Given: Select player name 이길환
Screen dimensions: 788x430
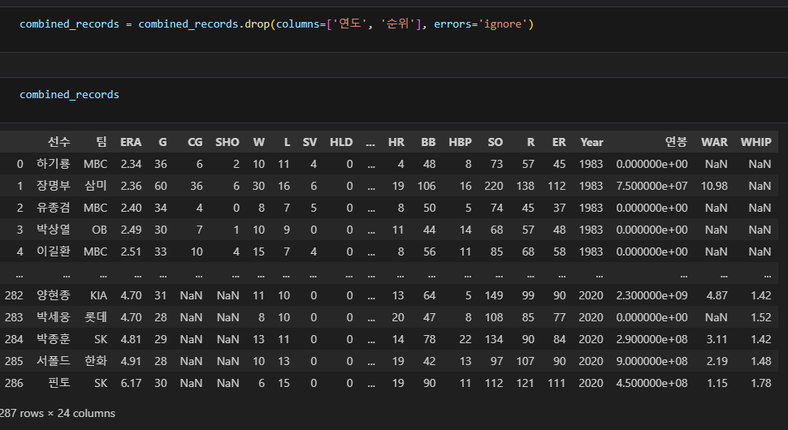Looking at the screenshot, I should tap(54, 252).
